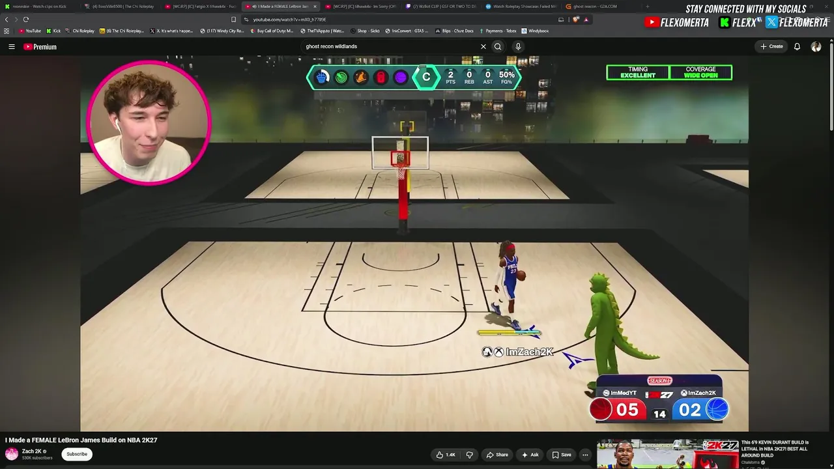This screenshot has height=469, width=834.
Task: Open the Kevin Durant build video thumbnail
Action: pos(668,455)
